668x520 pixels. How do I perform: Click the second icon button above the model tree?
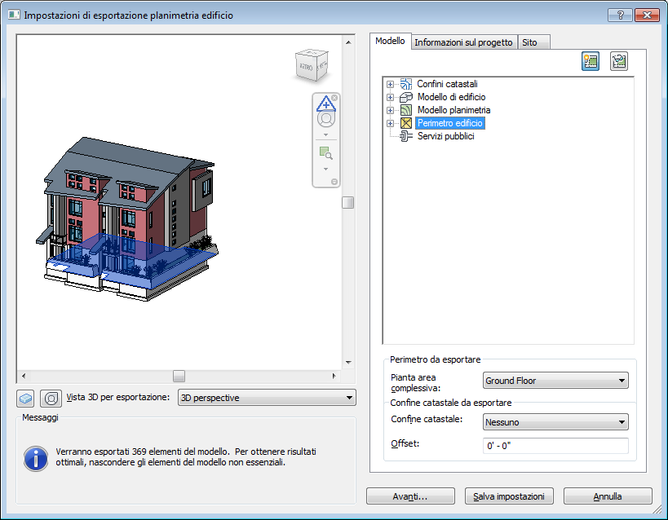coord(618,61)
